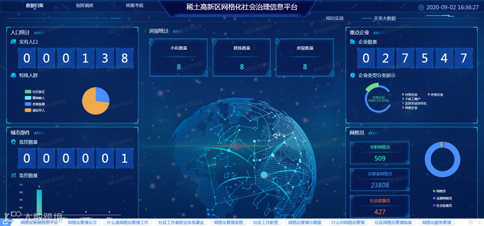Click the 社区网格化管理制度 link
Viewport: 484px width, 226px height.
click(x=393, y=222)
